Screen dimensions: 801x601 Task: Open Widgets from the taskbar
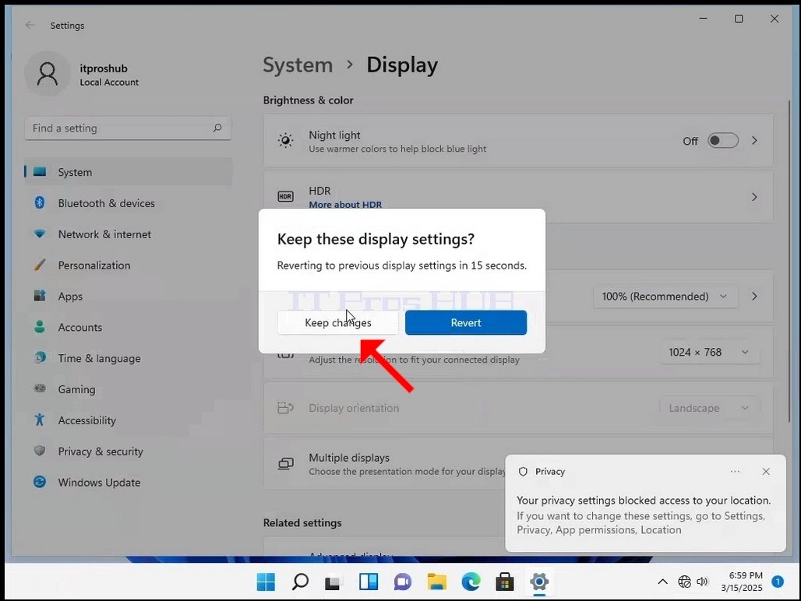[x=369, y=582]
